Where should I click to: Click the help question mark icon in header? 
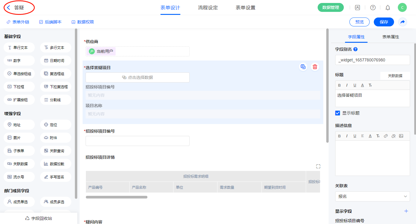pos(373,8)
